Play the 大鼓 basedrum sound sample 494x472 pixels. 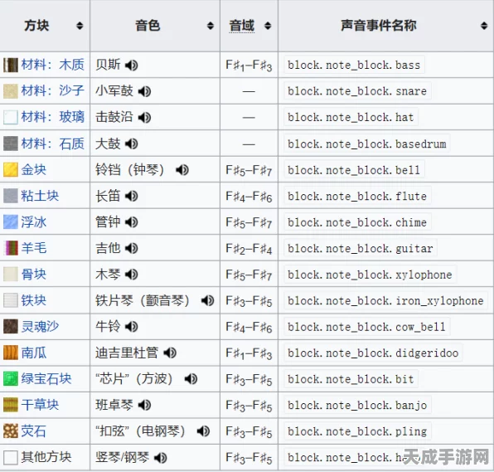click(x=132, y=144)
